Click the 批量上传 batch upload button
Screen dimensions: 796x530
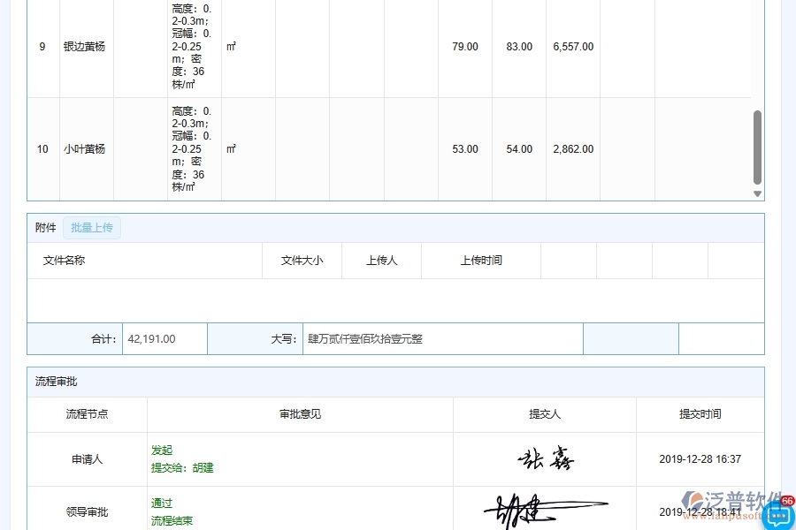[x=92, y=227]
